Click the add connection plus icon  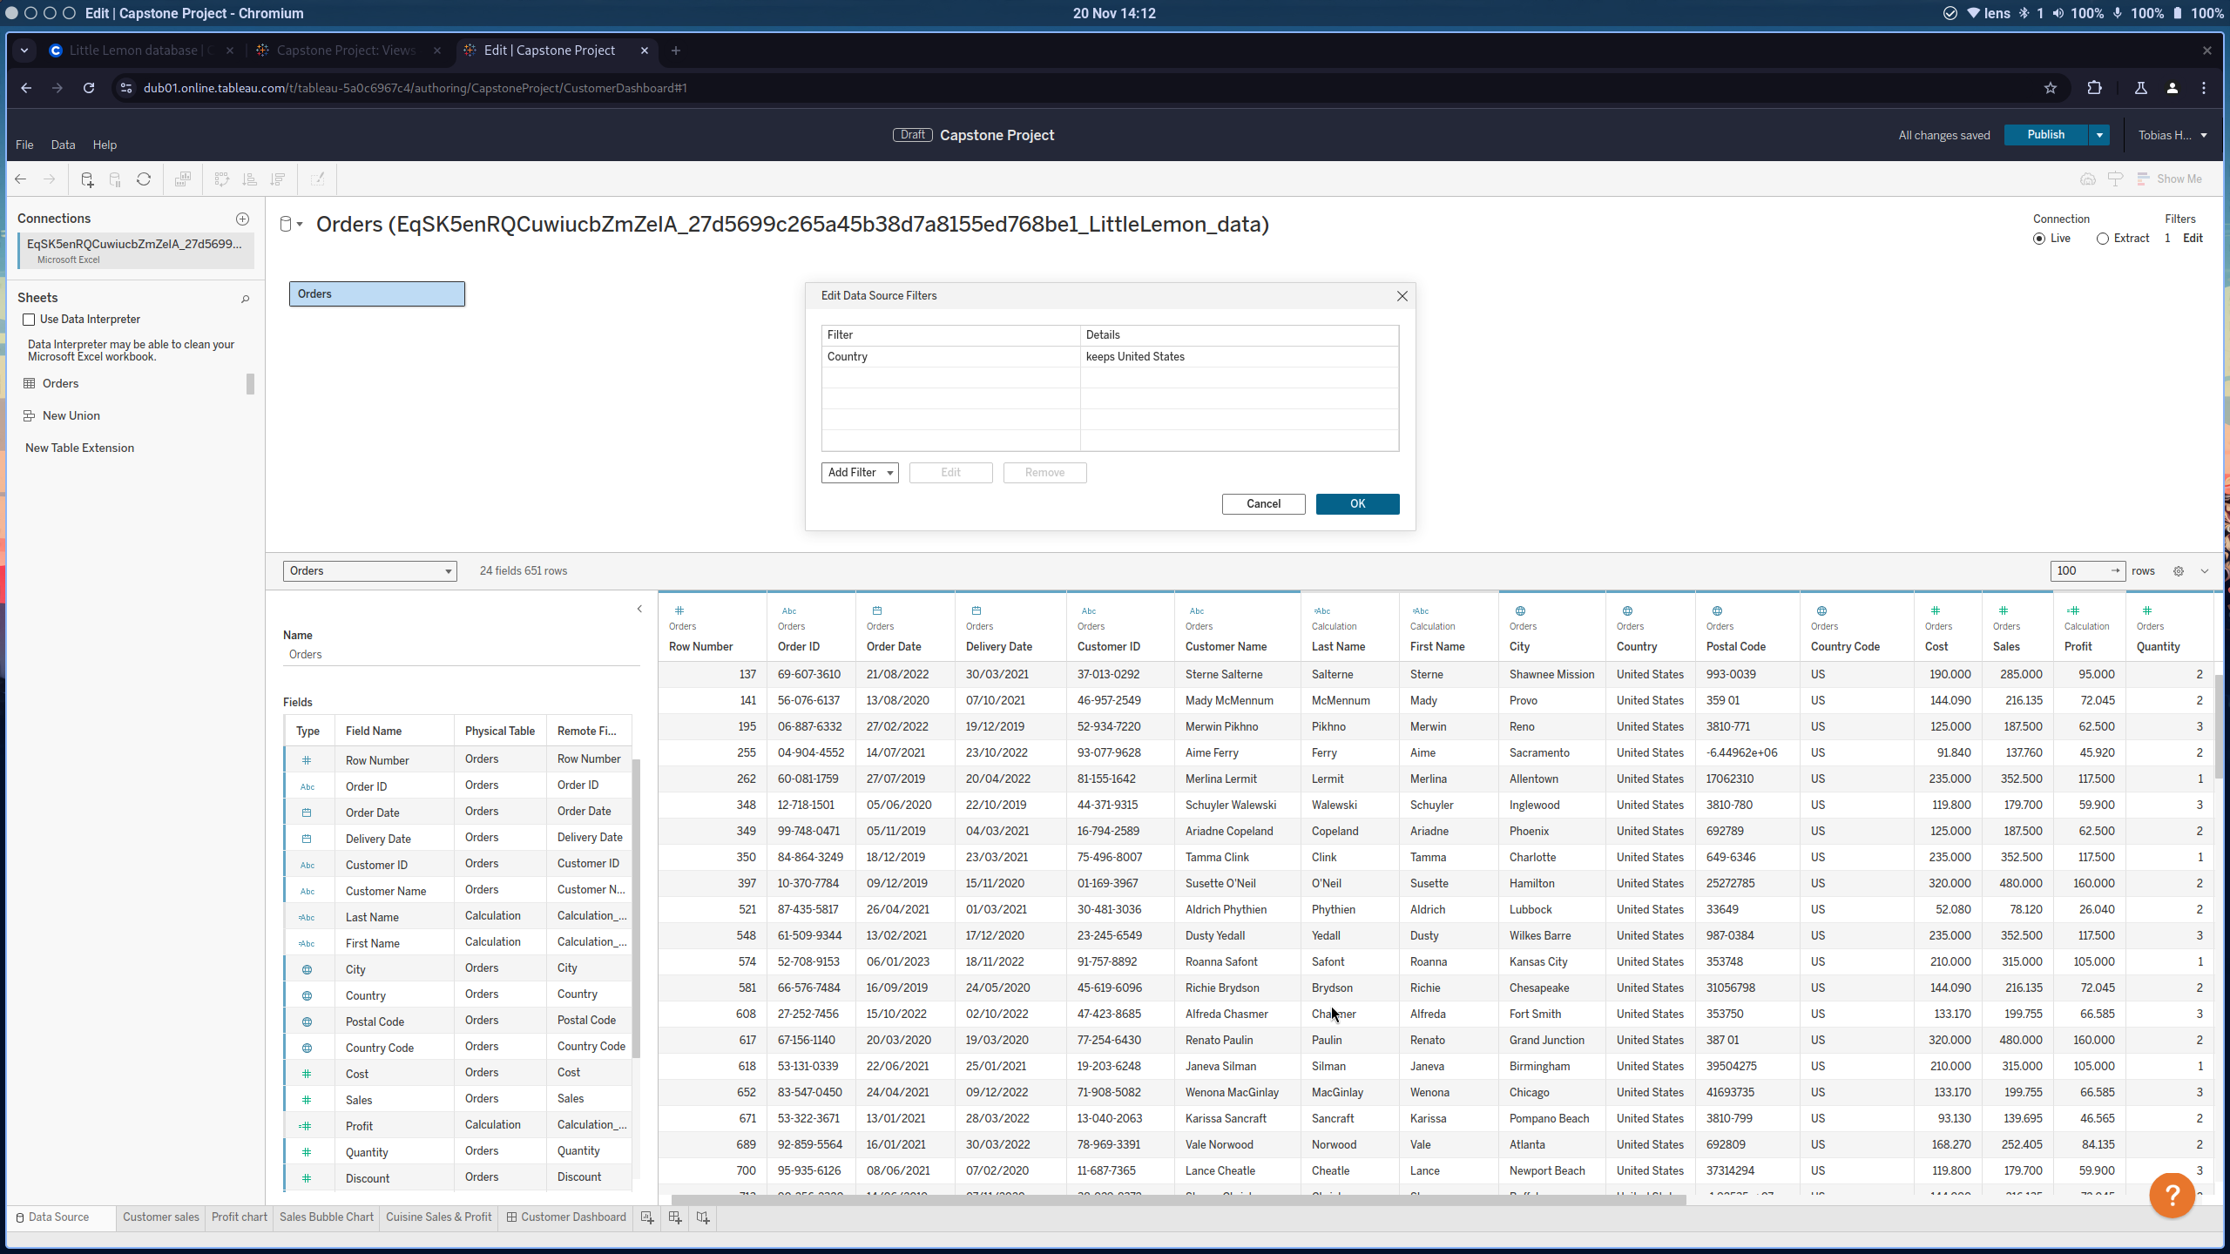pyautogui.click(x=243, y=219)
